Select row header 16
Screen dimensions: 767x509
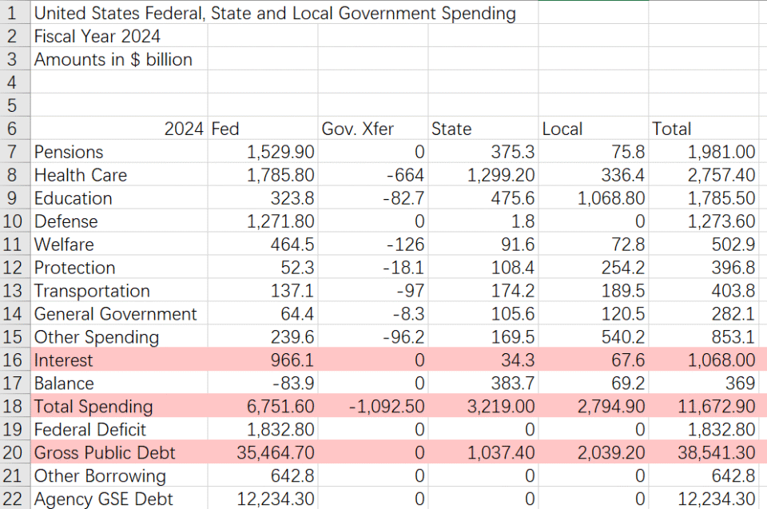tap(14, 360)
